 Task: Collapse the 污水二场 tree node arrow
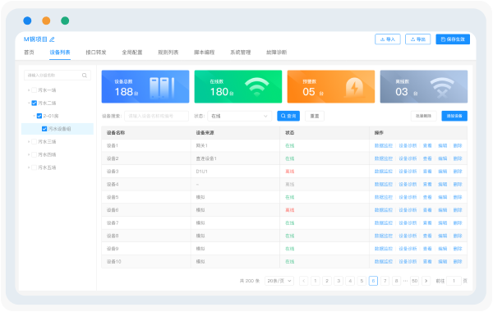[x=29, y=103]
